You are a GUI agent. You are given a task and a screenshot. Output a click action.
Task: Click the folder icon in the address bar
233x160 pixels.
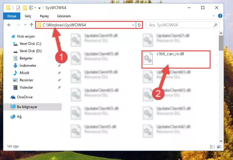tap(39, 25)
